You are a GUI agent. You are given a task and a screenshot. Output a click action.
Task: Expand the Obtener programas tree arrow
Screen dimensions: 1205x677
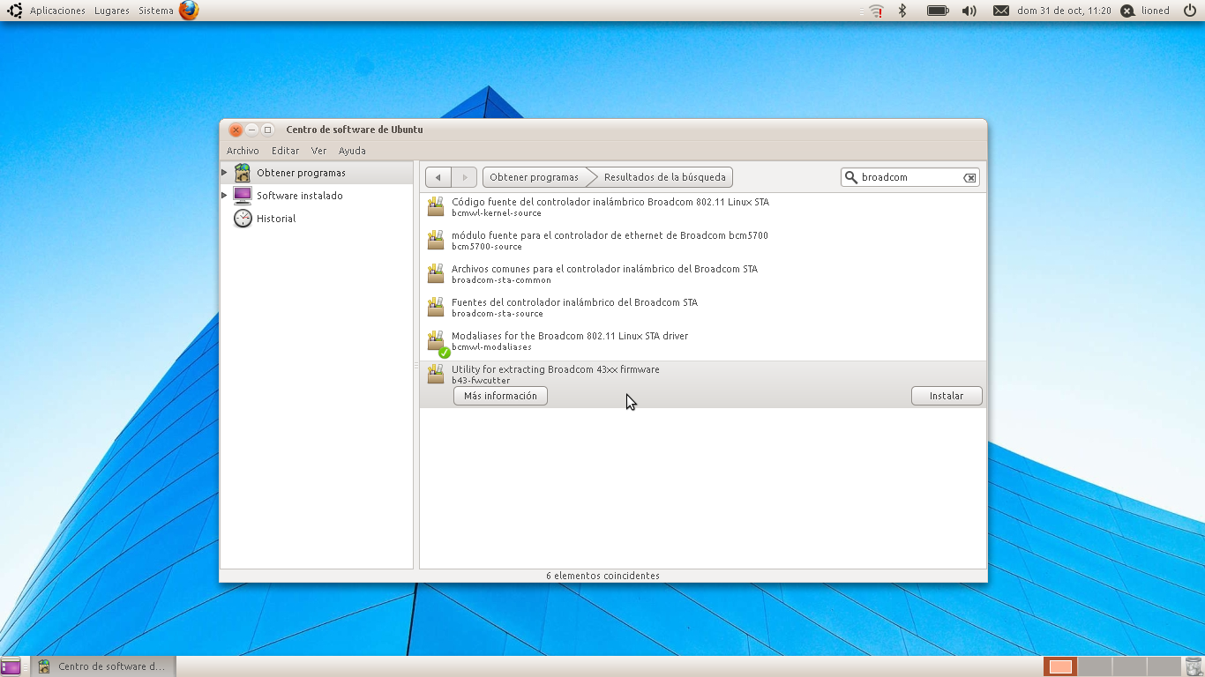point(225,173)
